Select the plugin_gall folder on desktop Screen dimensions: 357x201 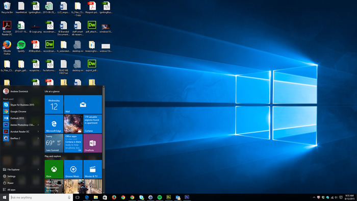pos(21,66)
